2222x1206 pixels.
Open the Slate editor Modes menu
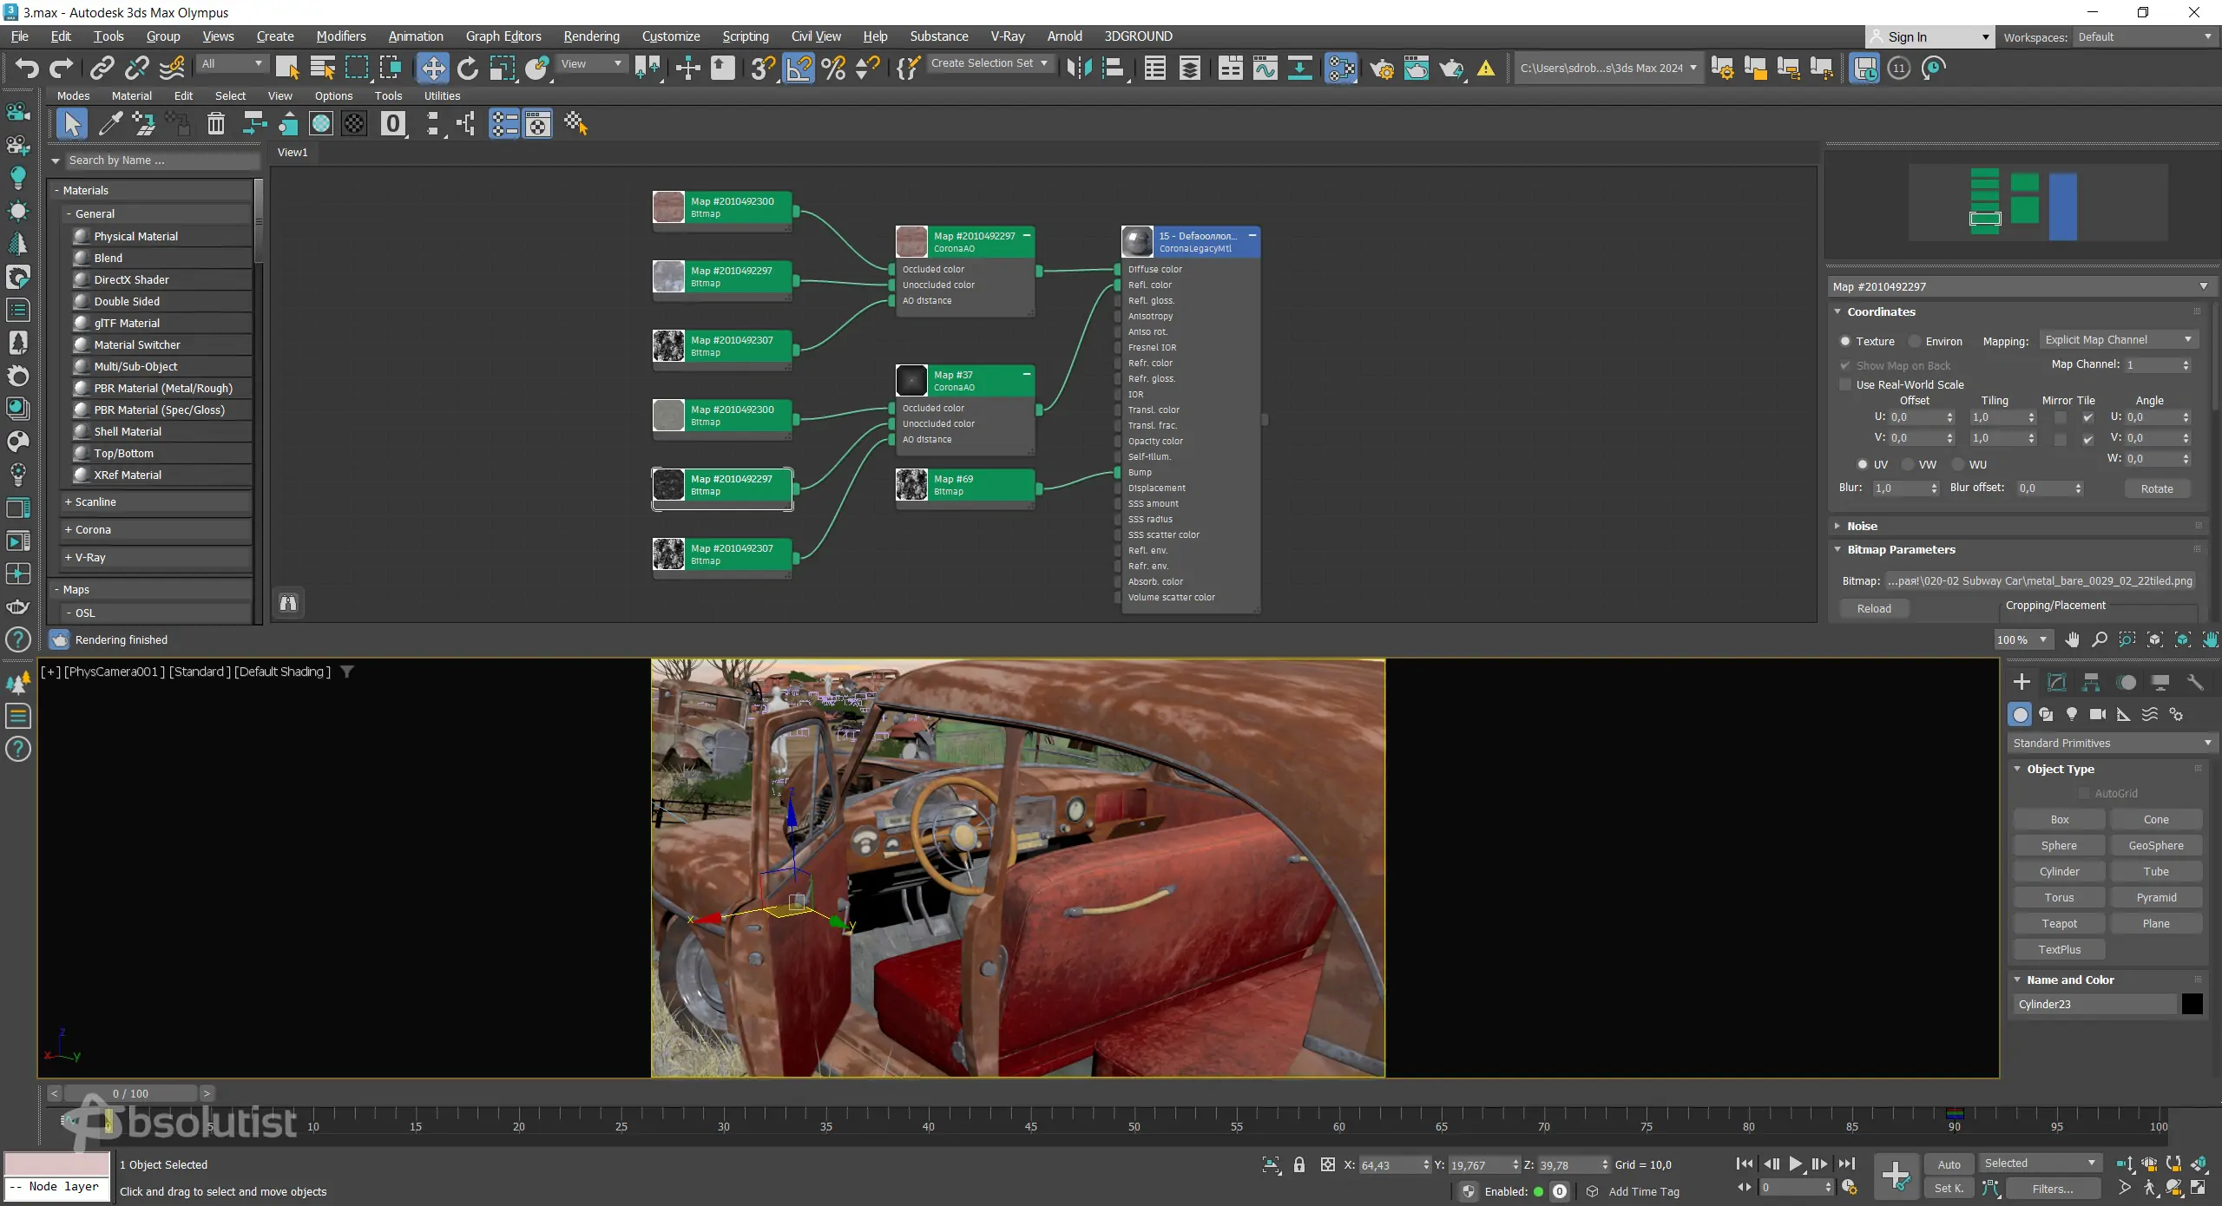click(73, 96)
